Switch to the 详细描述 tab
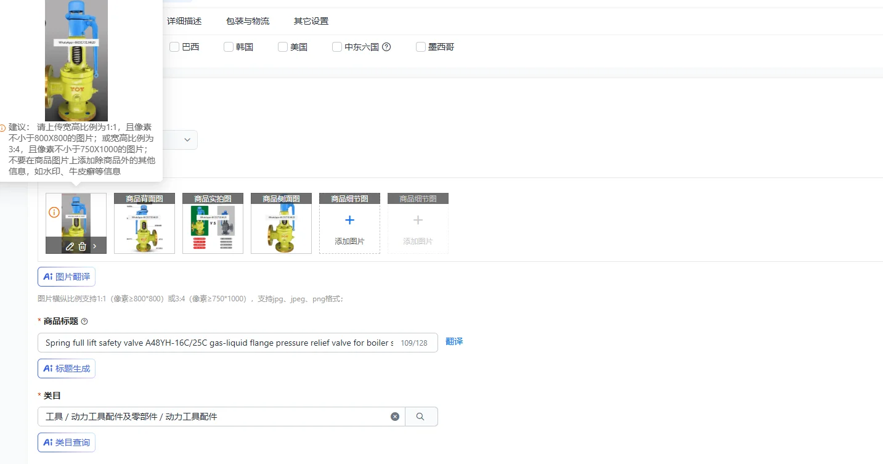The height and width of the screenshot is (464, 883). [x=184, y=21]
